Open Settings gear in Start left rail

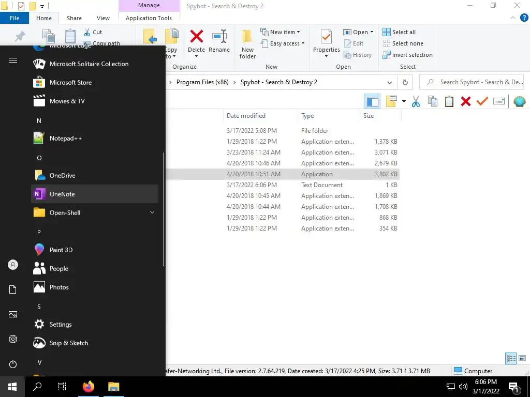[13, 339]
